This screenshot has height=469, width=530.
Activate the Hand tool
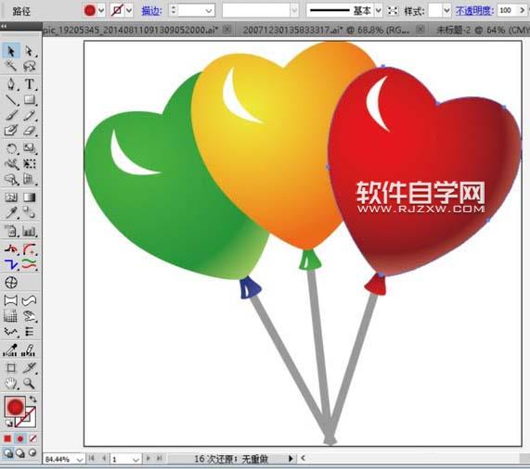11,384
